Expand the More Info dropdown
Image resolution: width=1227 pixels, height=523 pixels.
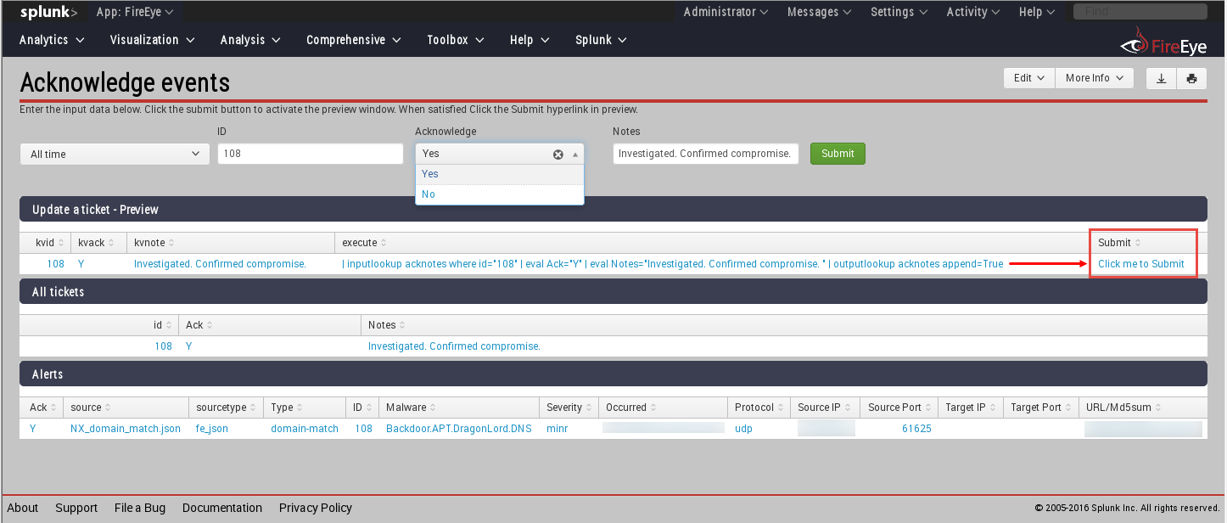tap(1094, 77)
